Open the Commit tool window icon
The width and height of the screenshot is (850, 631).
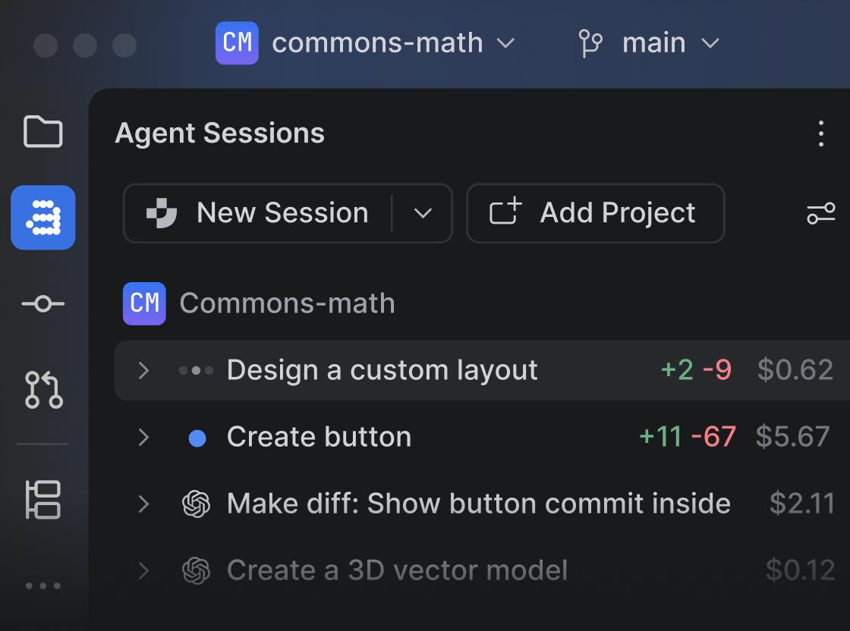click(42, 303)
